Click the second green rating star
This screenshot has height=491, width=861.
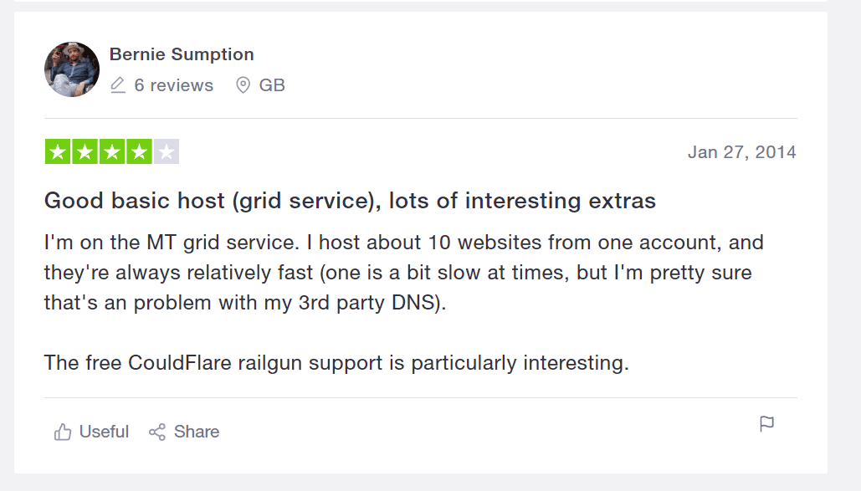pos(85,151)
